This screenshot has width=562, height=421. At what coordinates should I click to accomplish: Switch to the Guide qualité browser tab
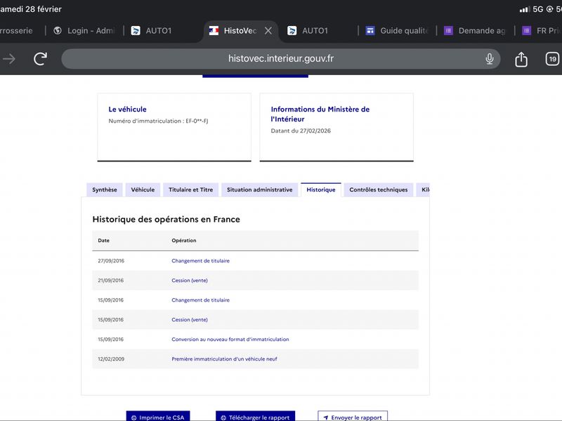(x=397, y=31)
